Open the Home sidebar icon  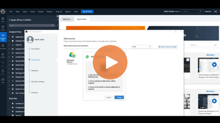point(3,19)
